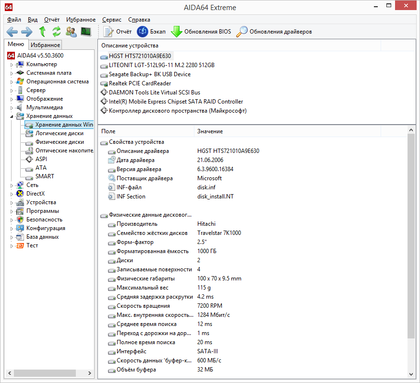Expand the Отображение tree node
Screen dimensions: 420x383
click(x=12, y=99)
